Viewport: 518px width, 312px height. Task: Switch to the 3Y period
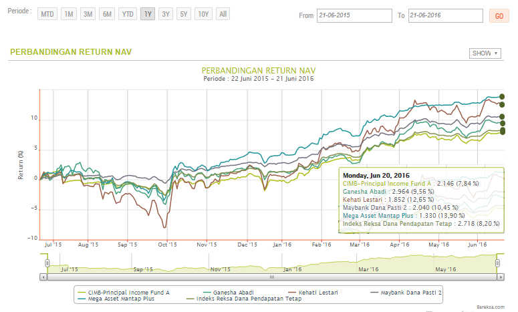point(166,14)
